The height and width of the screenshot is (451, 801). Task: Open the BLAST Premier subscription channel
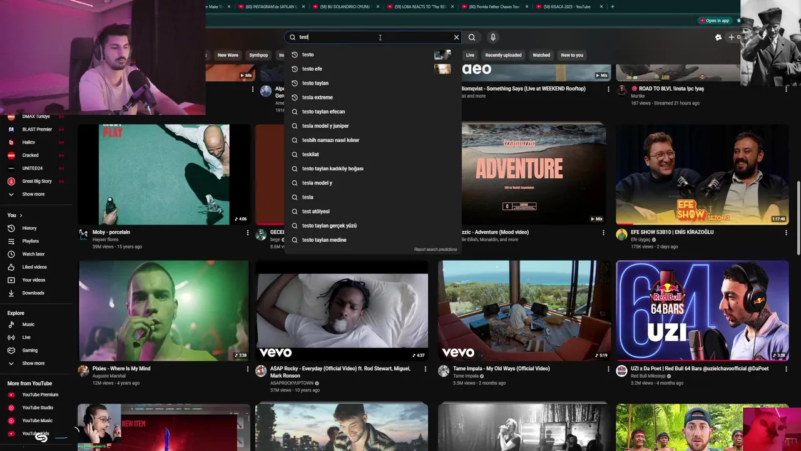pyautogui.click(x=36, y=129)
